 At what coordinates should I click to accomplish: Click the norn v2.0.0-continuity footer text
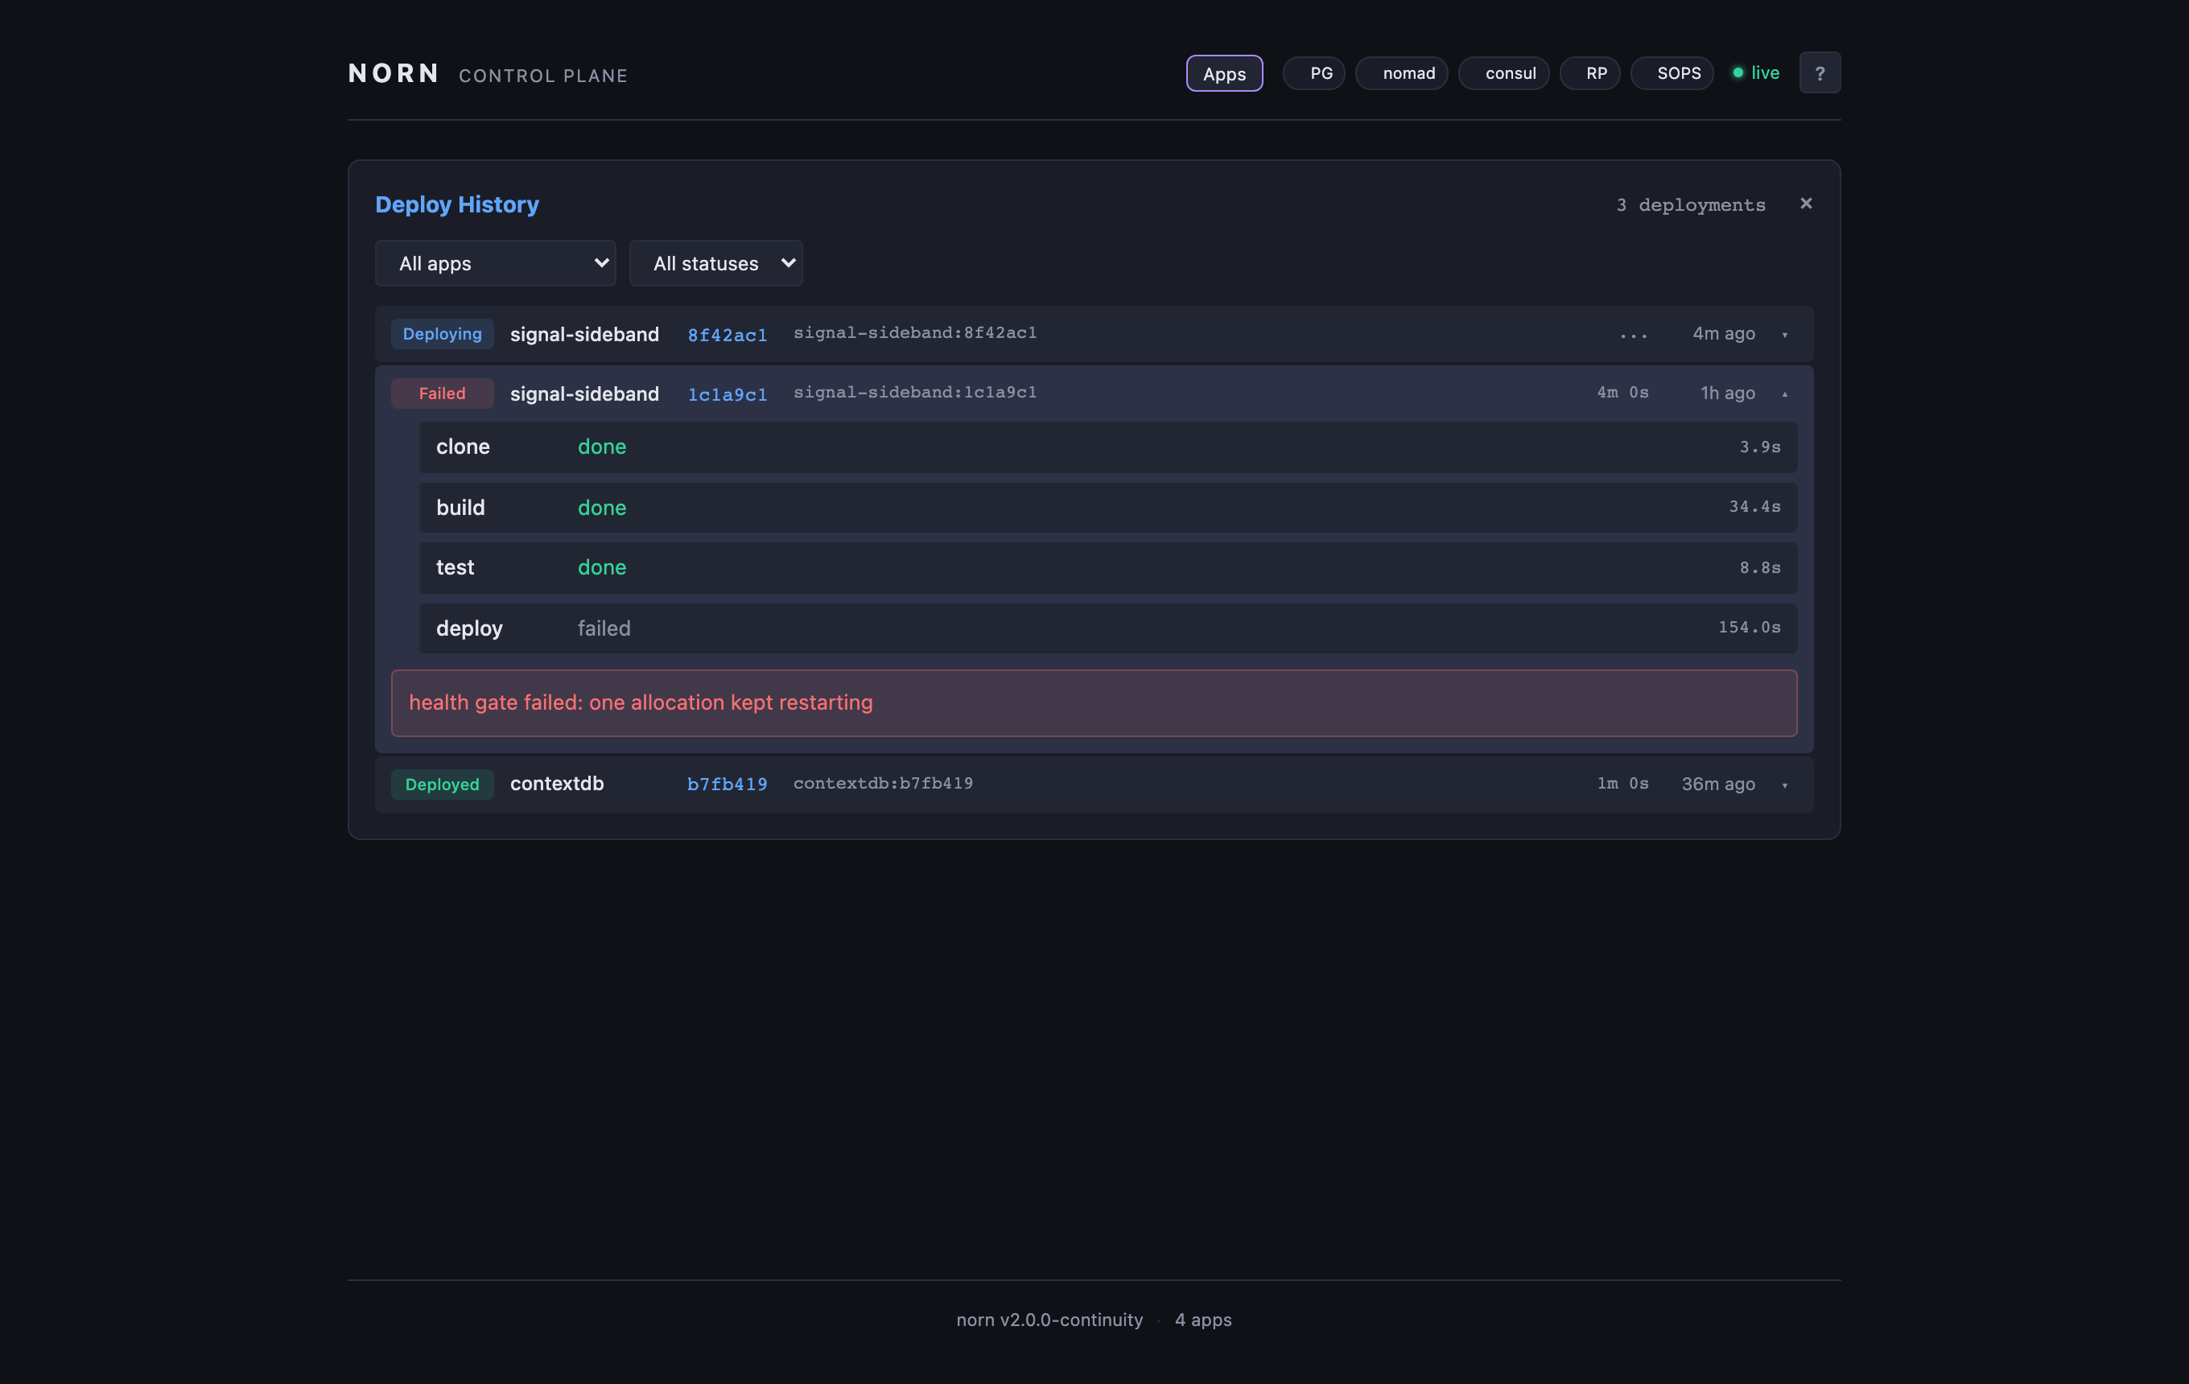point(1049,1320)
